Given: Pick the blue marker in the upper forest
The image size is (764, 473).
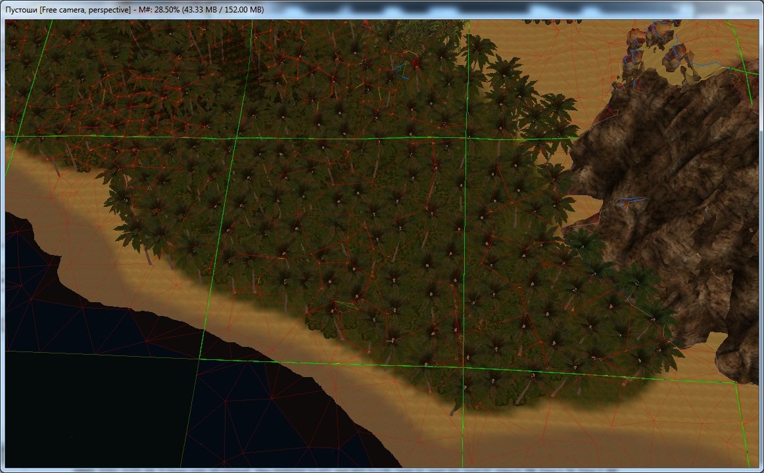Looking at the screenshot, I should [x=401, y=68].
